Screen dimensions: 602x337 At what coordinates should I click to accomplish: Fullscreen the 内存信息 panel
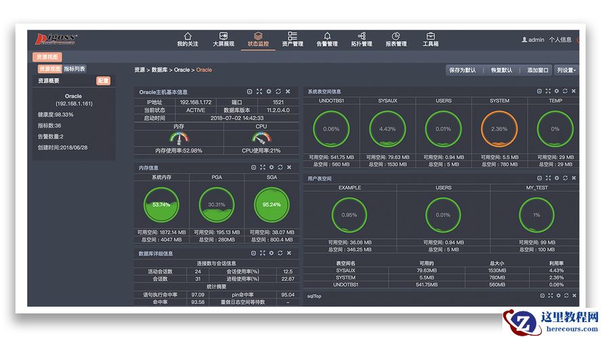(x=263, y=167)
